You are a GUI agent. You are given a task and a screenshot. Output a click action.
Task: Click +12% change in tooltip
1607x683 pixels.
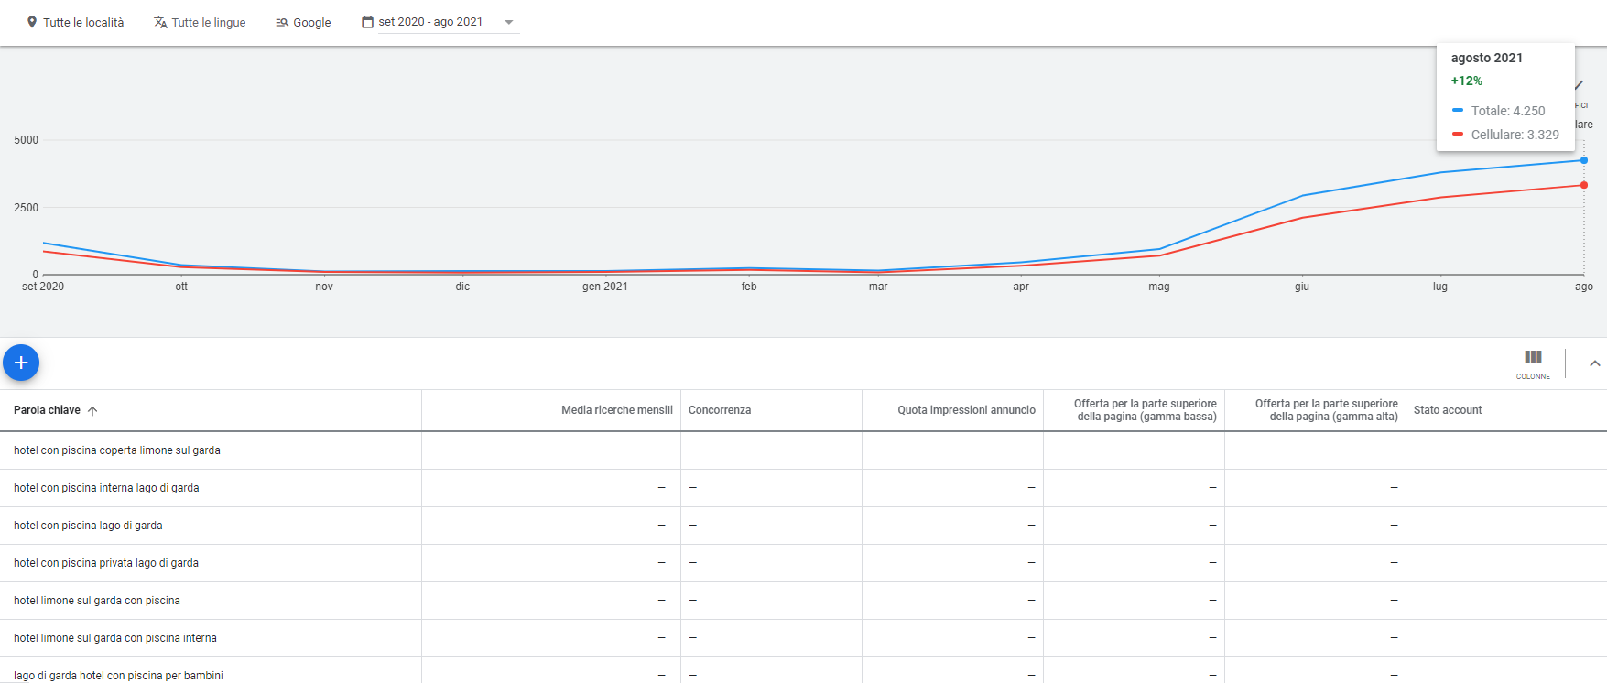click(x=1467, y=81)
